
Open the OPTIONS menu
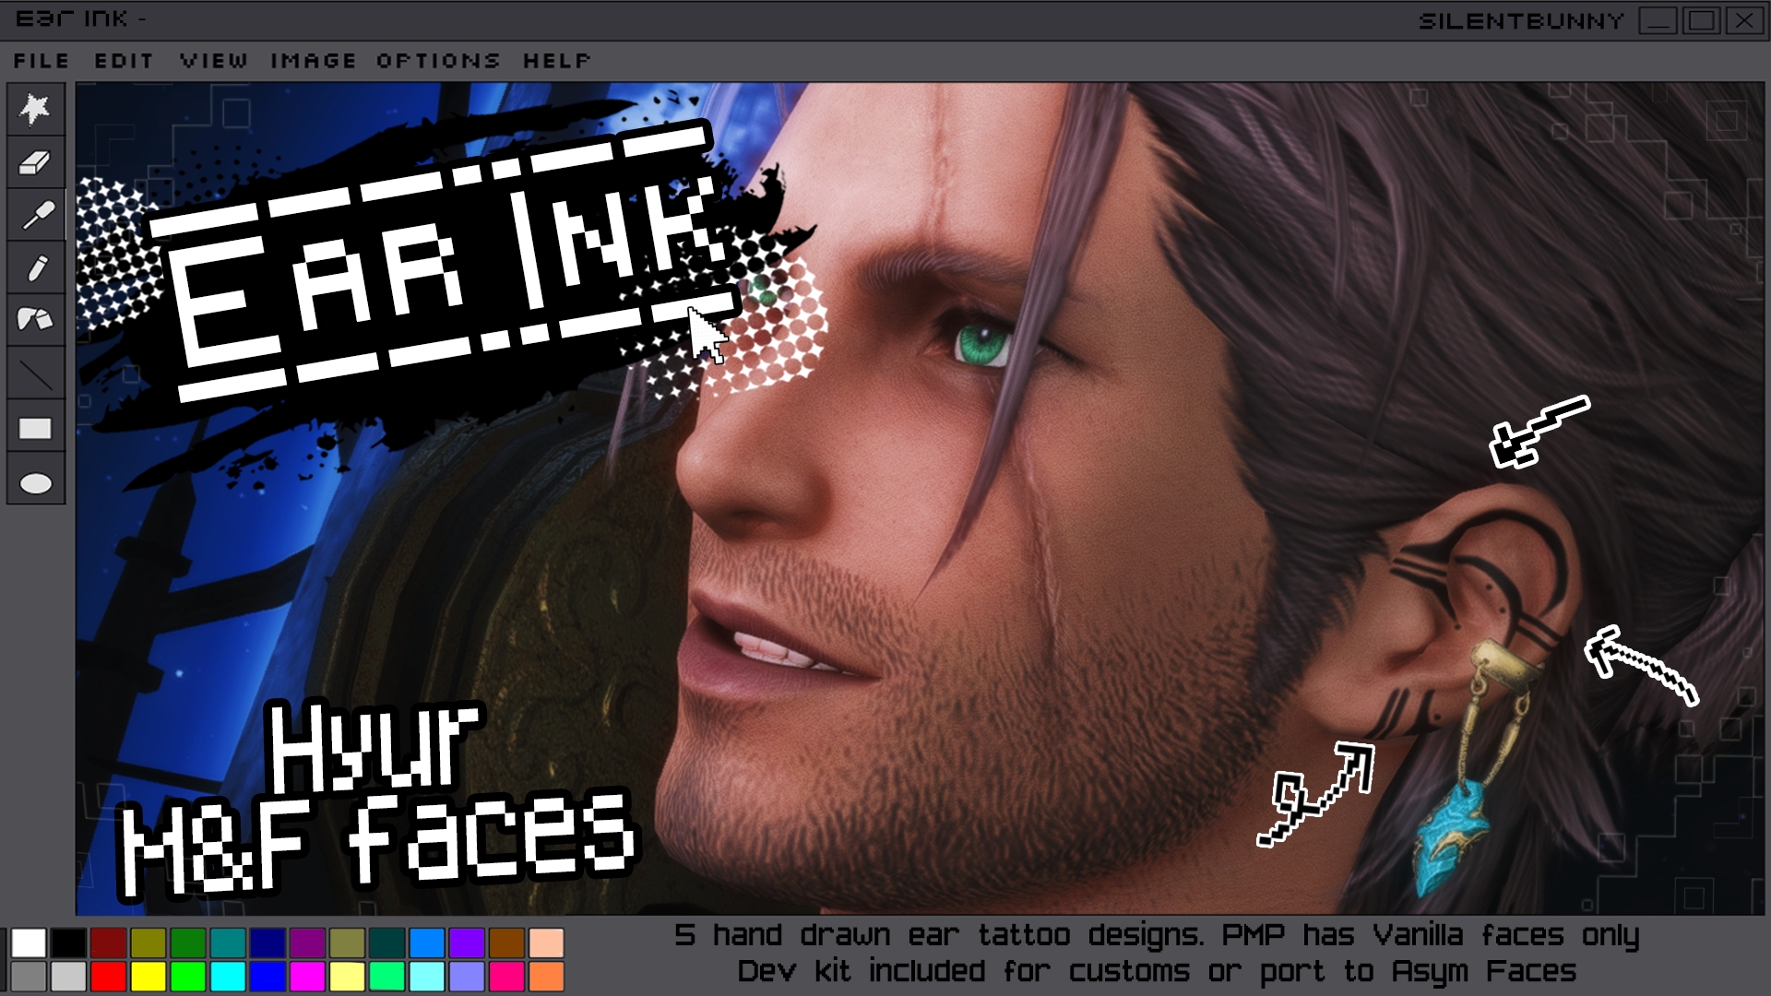pyautogui.click(x=438, y=61)
